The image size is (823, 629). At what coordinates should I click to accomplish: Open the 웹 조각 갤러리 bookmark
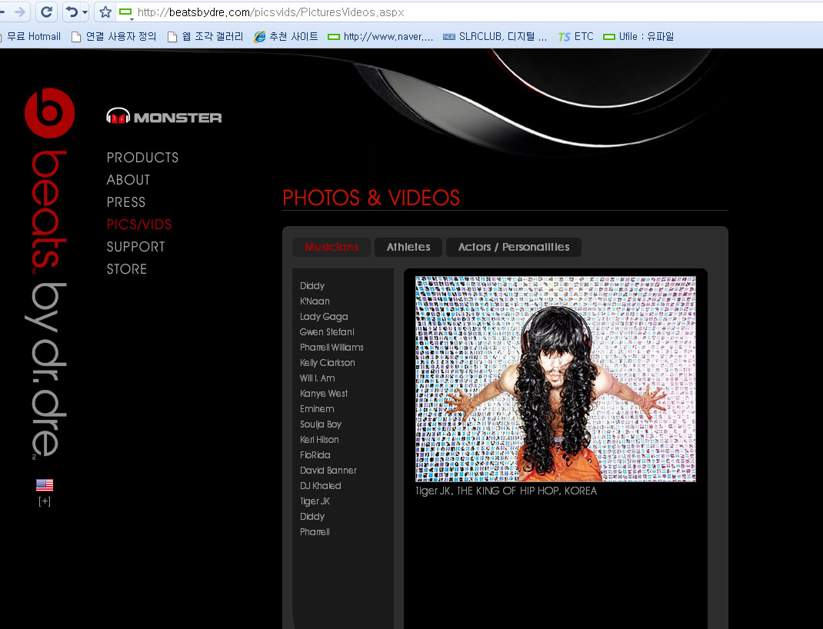pyautogui.click(x=205, y=36)
